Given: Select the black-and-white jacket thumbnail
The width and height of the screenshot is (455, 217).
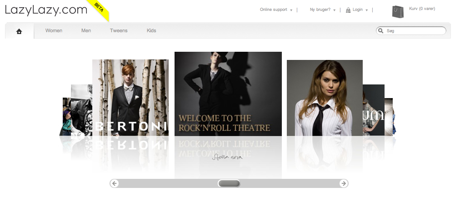Looking at the screenshot, I should point(81,110).
